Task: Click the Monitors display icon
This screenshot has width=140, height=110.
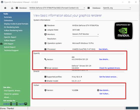Action: pos(45,34)
